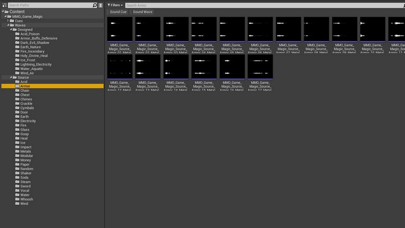Open the Whoosh folder
This screenshot has width=405, height=228.
26,199
